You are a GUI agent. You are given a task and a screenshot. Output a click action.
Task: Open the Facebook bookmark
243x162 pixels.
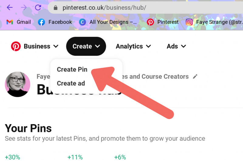click(55, 22)
